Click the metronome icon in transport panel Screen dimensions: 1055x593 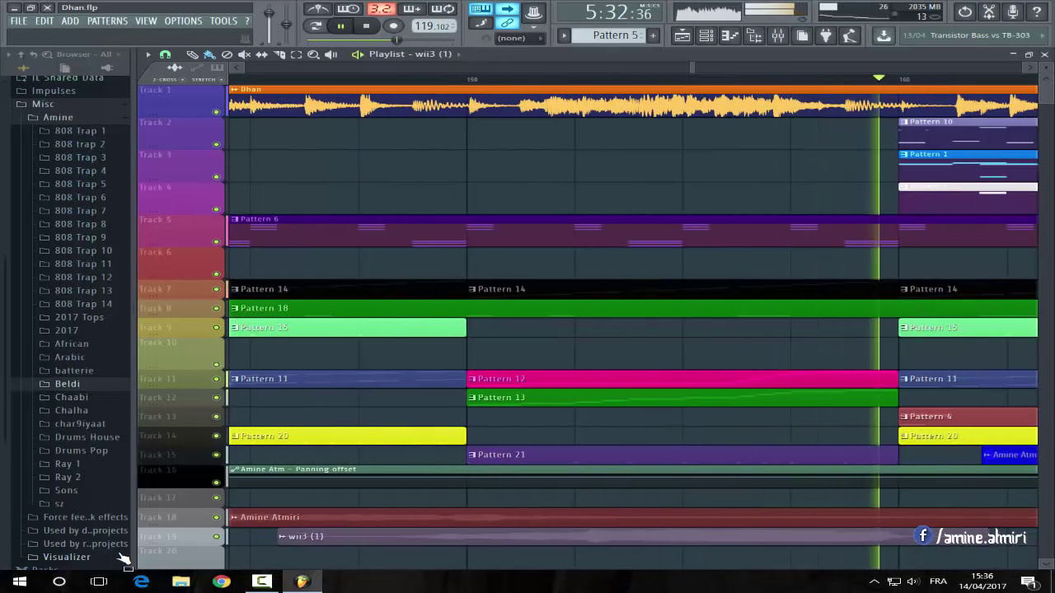318,9
